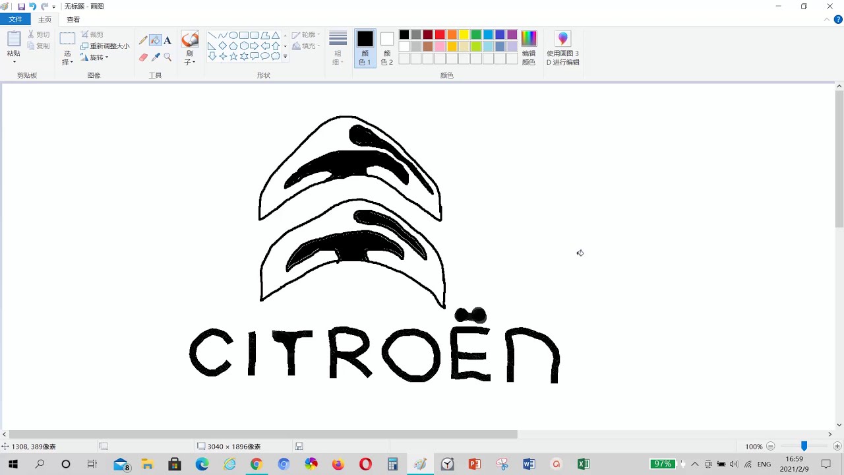Open Edit colors (编辑颜色) dialog
Screen dimensions: 844x475
[529, 48]
